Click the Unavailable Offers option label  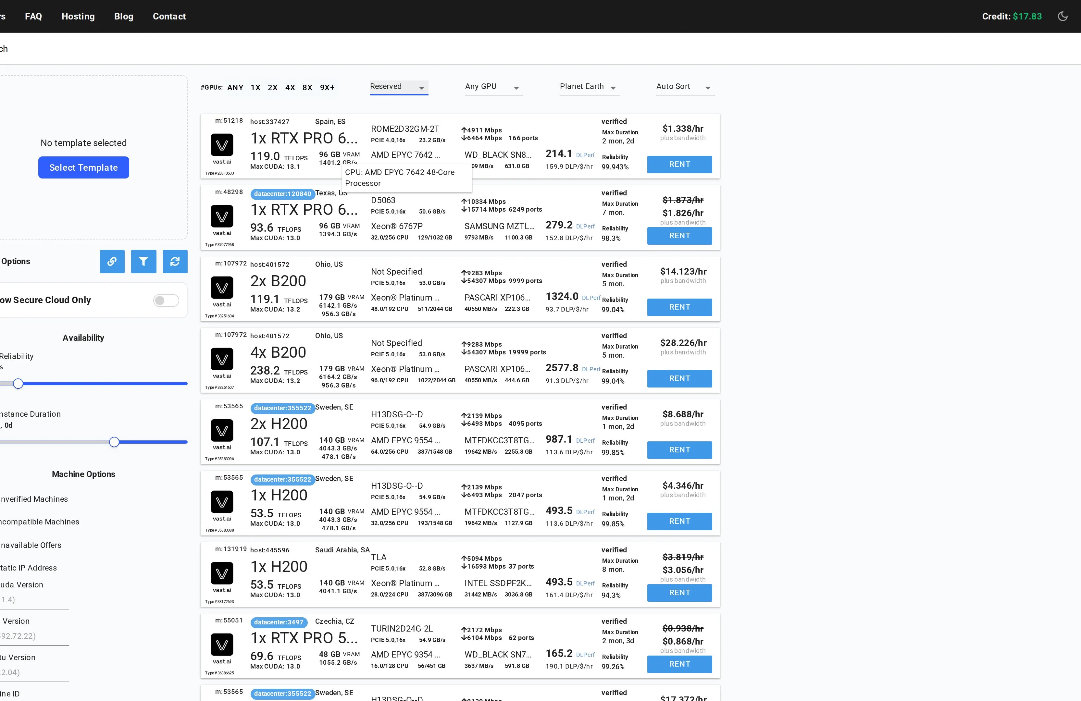31,545
